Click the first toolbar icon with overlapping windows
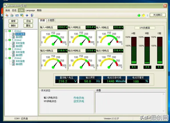170x123 pixels. point(7,15)
